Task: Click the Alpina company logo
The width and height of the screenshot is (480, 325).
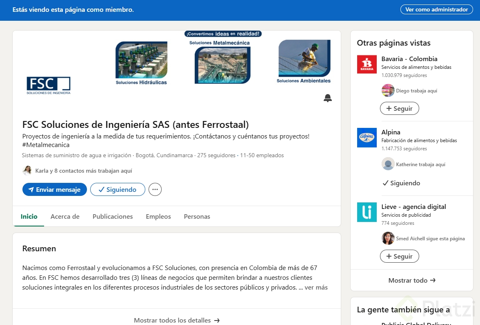Action: pos(367,138)
